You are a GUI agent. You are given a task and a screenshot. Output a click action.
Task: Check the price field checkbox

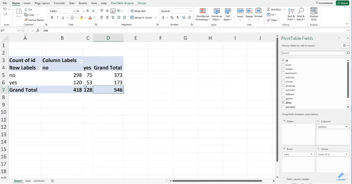point(283,64)
